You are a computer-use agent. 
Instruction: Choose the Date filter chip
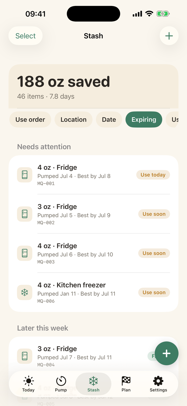point(109,119)
